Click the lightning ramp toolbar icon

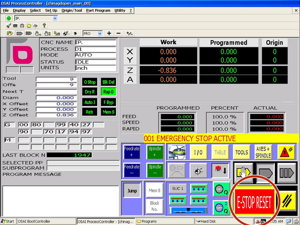(57, 33)
